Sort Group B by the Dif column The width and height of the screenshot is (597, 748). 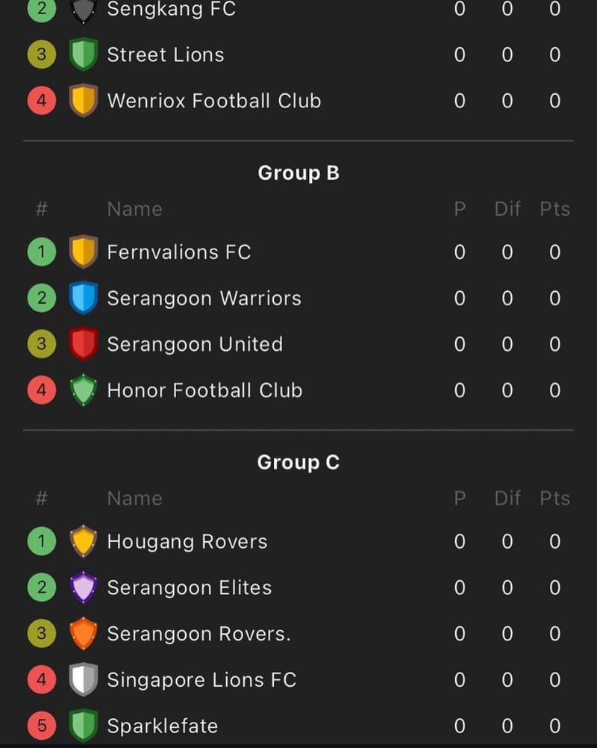(x=507, y=209)
